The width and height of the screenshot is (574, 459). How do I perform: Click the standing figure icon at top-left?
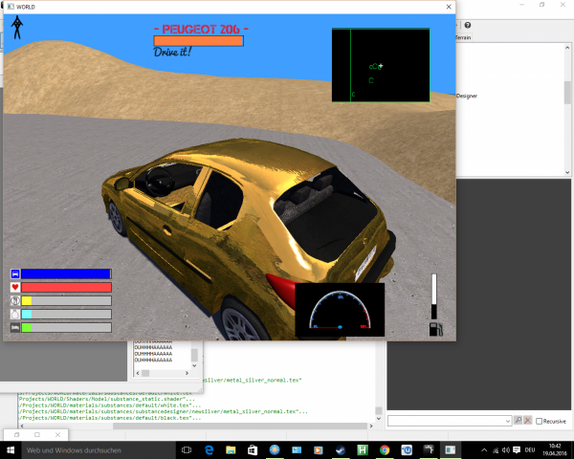click(16, 28)
